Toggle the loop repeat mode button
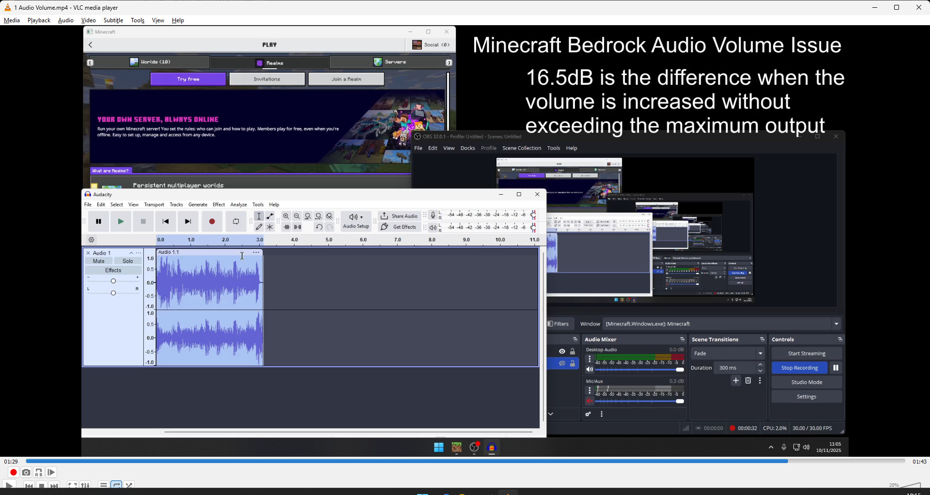930x495 pixels. (116, 485)
